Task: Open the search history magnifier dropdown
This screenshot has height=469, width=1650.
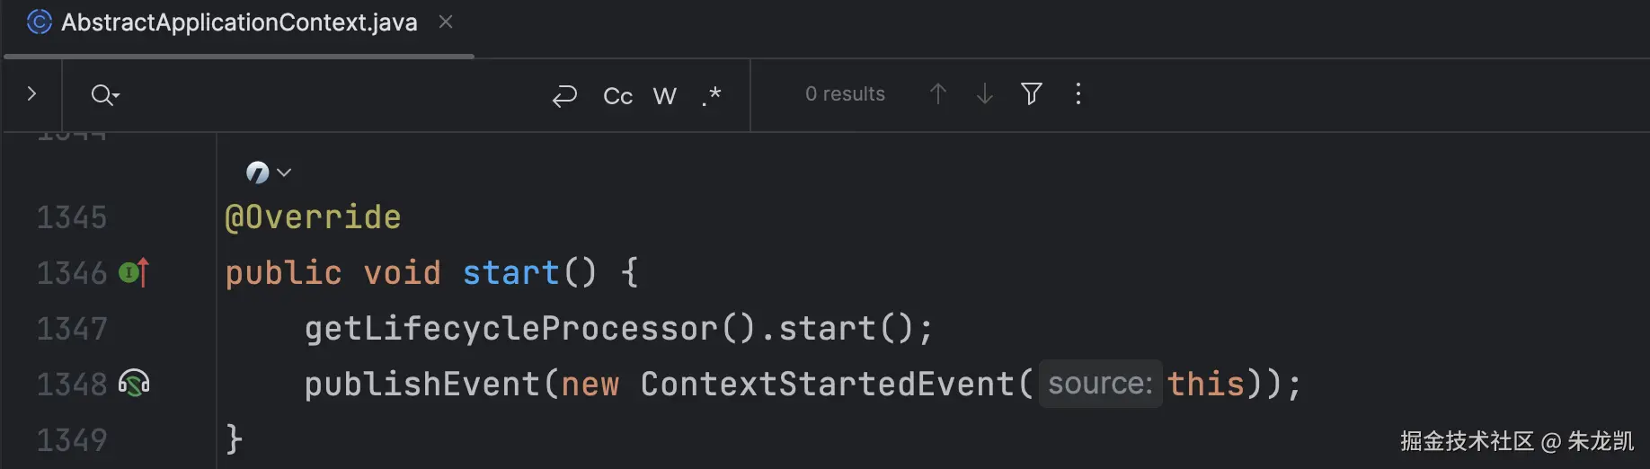Action: (105, 94)
